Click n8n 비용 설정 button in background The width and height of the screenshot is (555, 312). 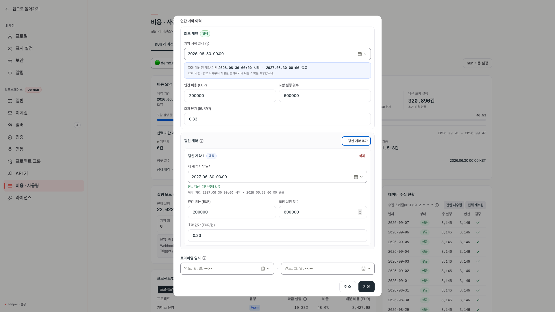pos(477,63)
